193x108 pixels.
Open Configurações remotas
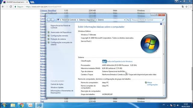point(59,36)
